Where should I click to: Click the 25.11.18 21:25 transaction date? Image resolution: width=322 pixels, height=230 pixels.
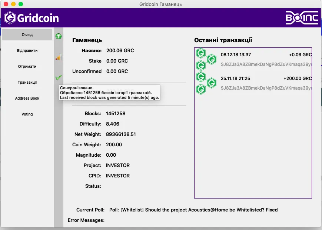235,79
